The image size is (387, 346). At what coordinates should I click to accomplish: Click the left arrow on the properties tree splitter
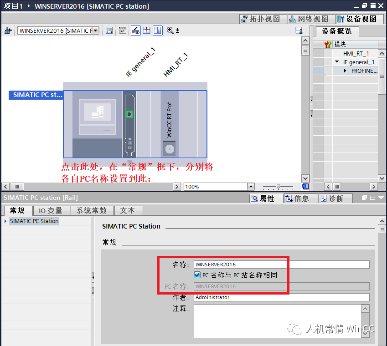(x=93, y=278)
